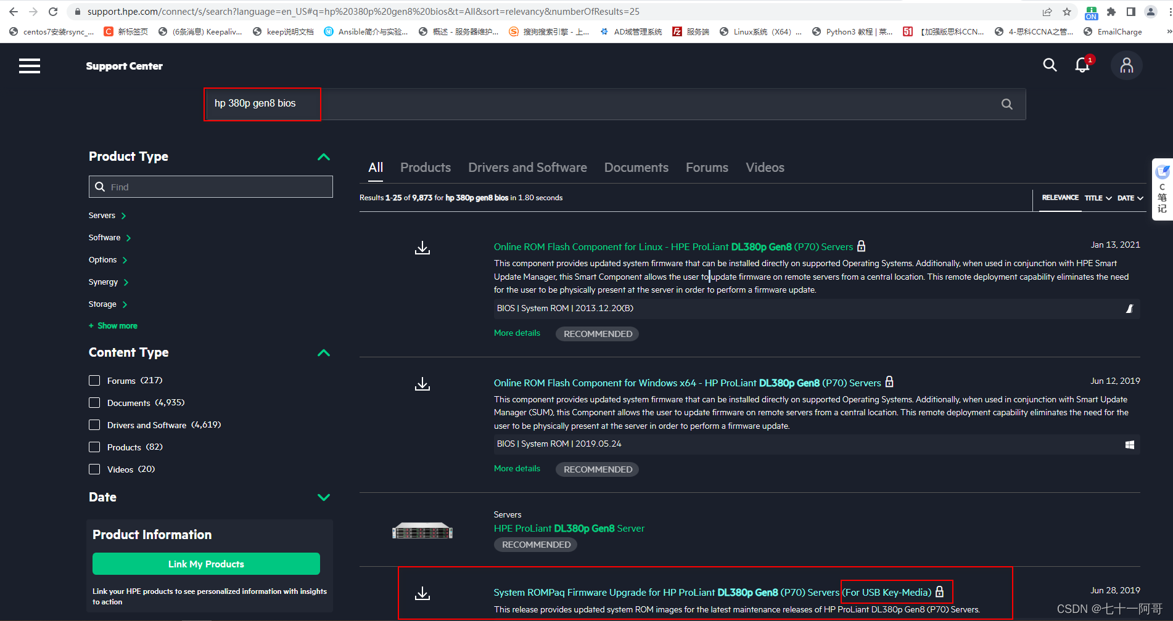This screenshot has width=1173, height=621.
Task: Click the Linux icon on the first result row
Action: pos(1130,309)
